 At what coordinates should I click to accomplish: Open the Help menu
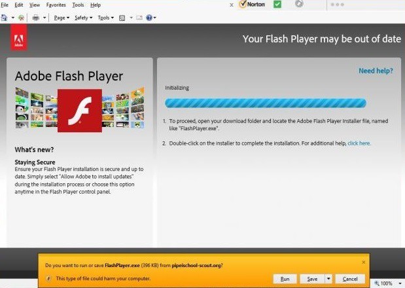coord(96,5)
